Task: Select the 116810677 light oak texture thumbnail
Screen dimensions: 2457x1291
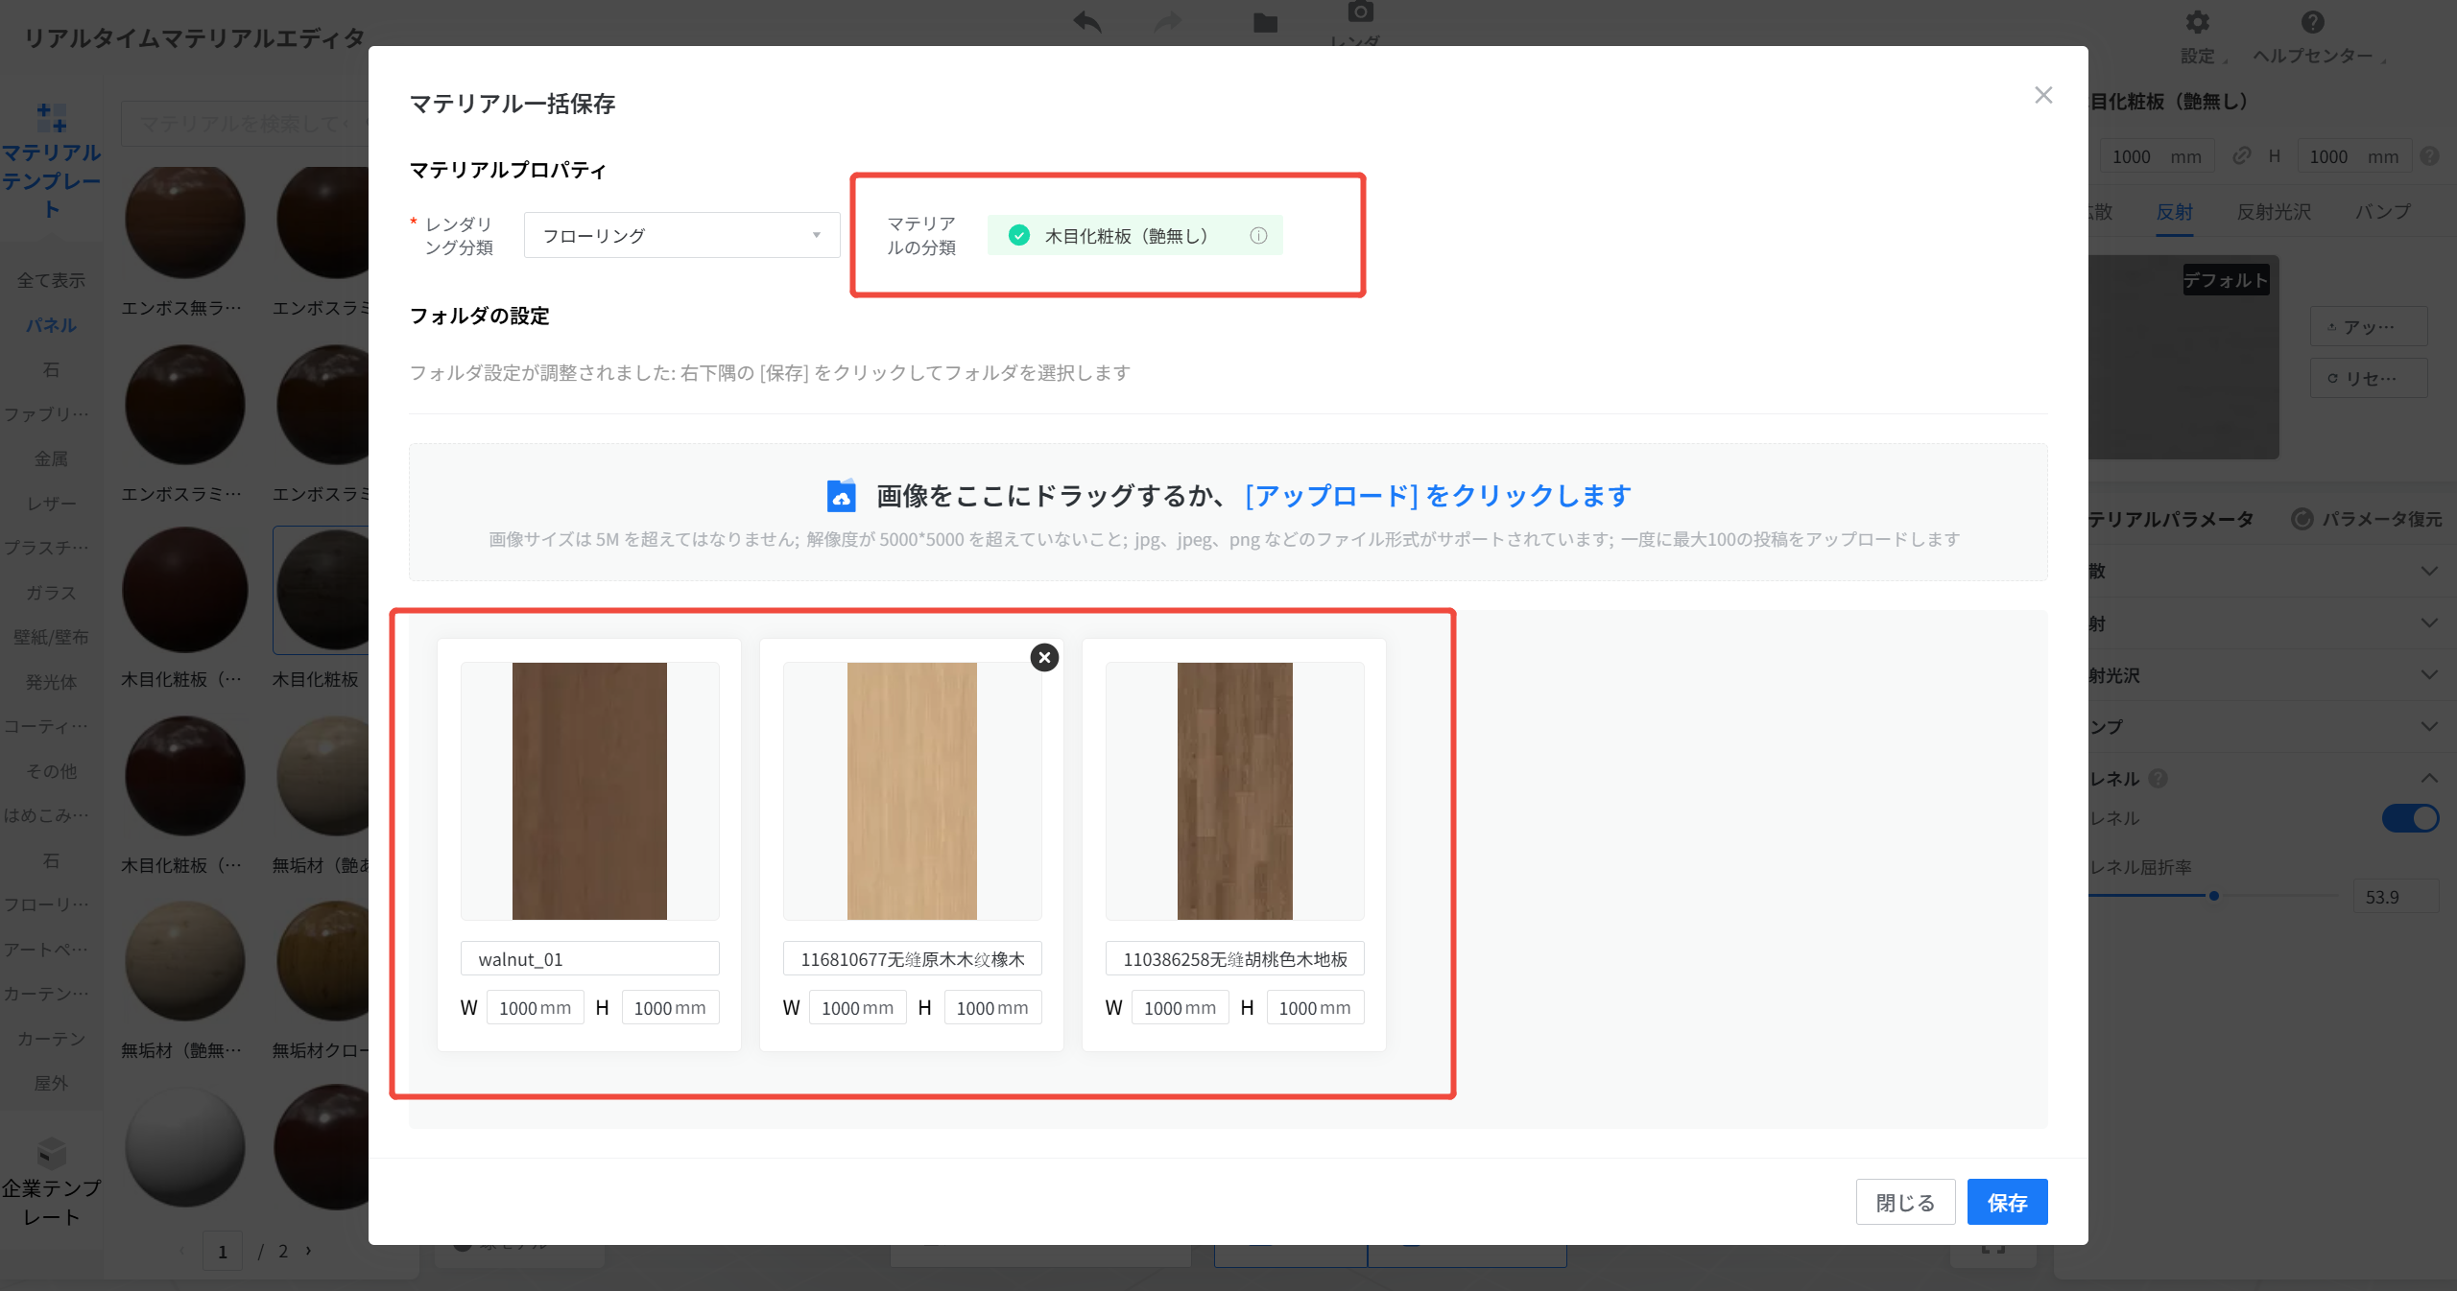Action: [912, 791]
